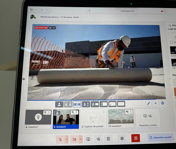
Task: Open the sidebar options dropdown arrow
Action: [x=36, y=10]
